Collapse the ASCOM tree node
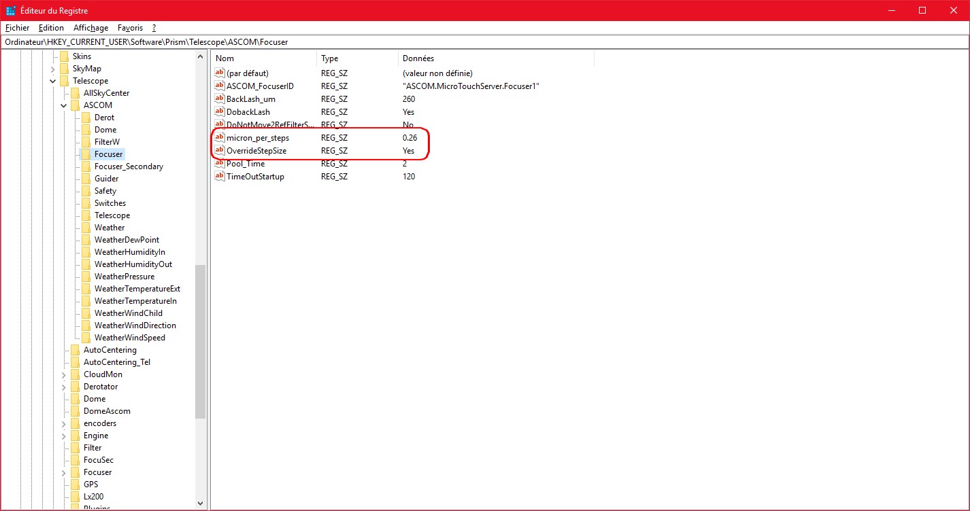970x511 pixels. 64,105
